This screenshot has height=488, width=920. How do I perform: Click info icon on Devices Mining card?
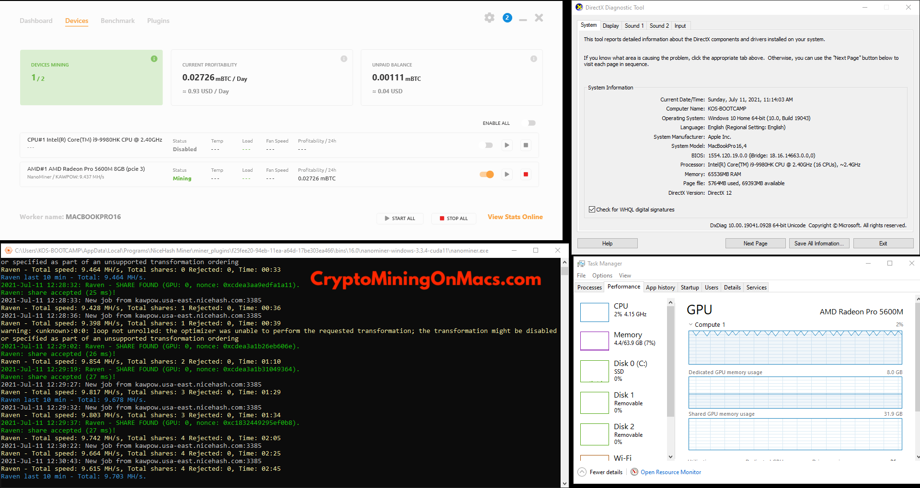(154, 59)
